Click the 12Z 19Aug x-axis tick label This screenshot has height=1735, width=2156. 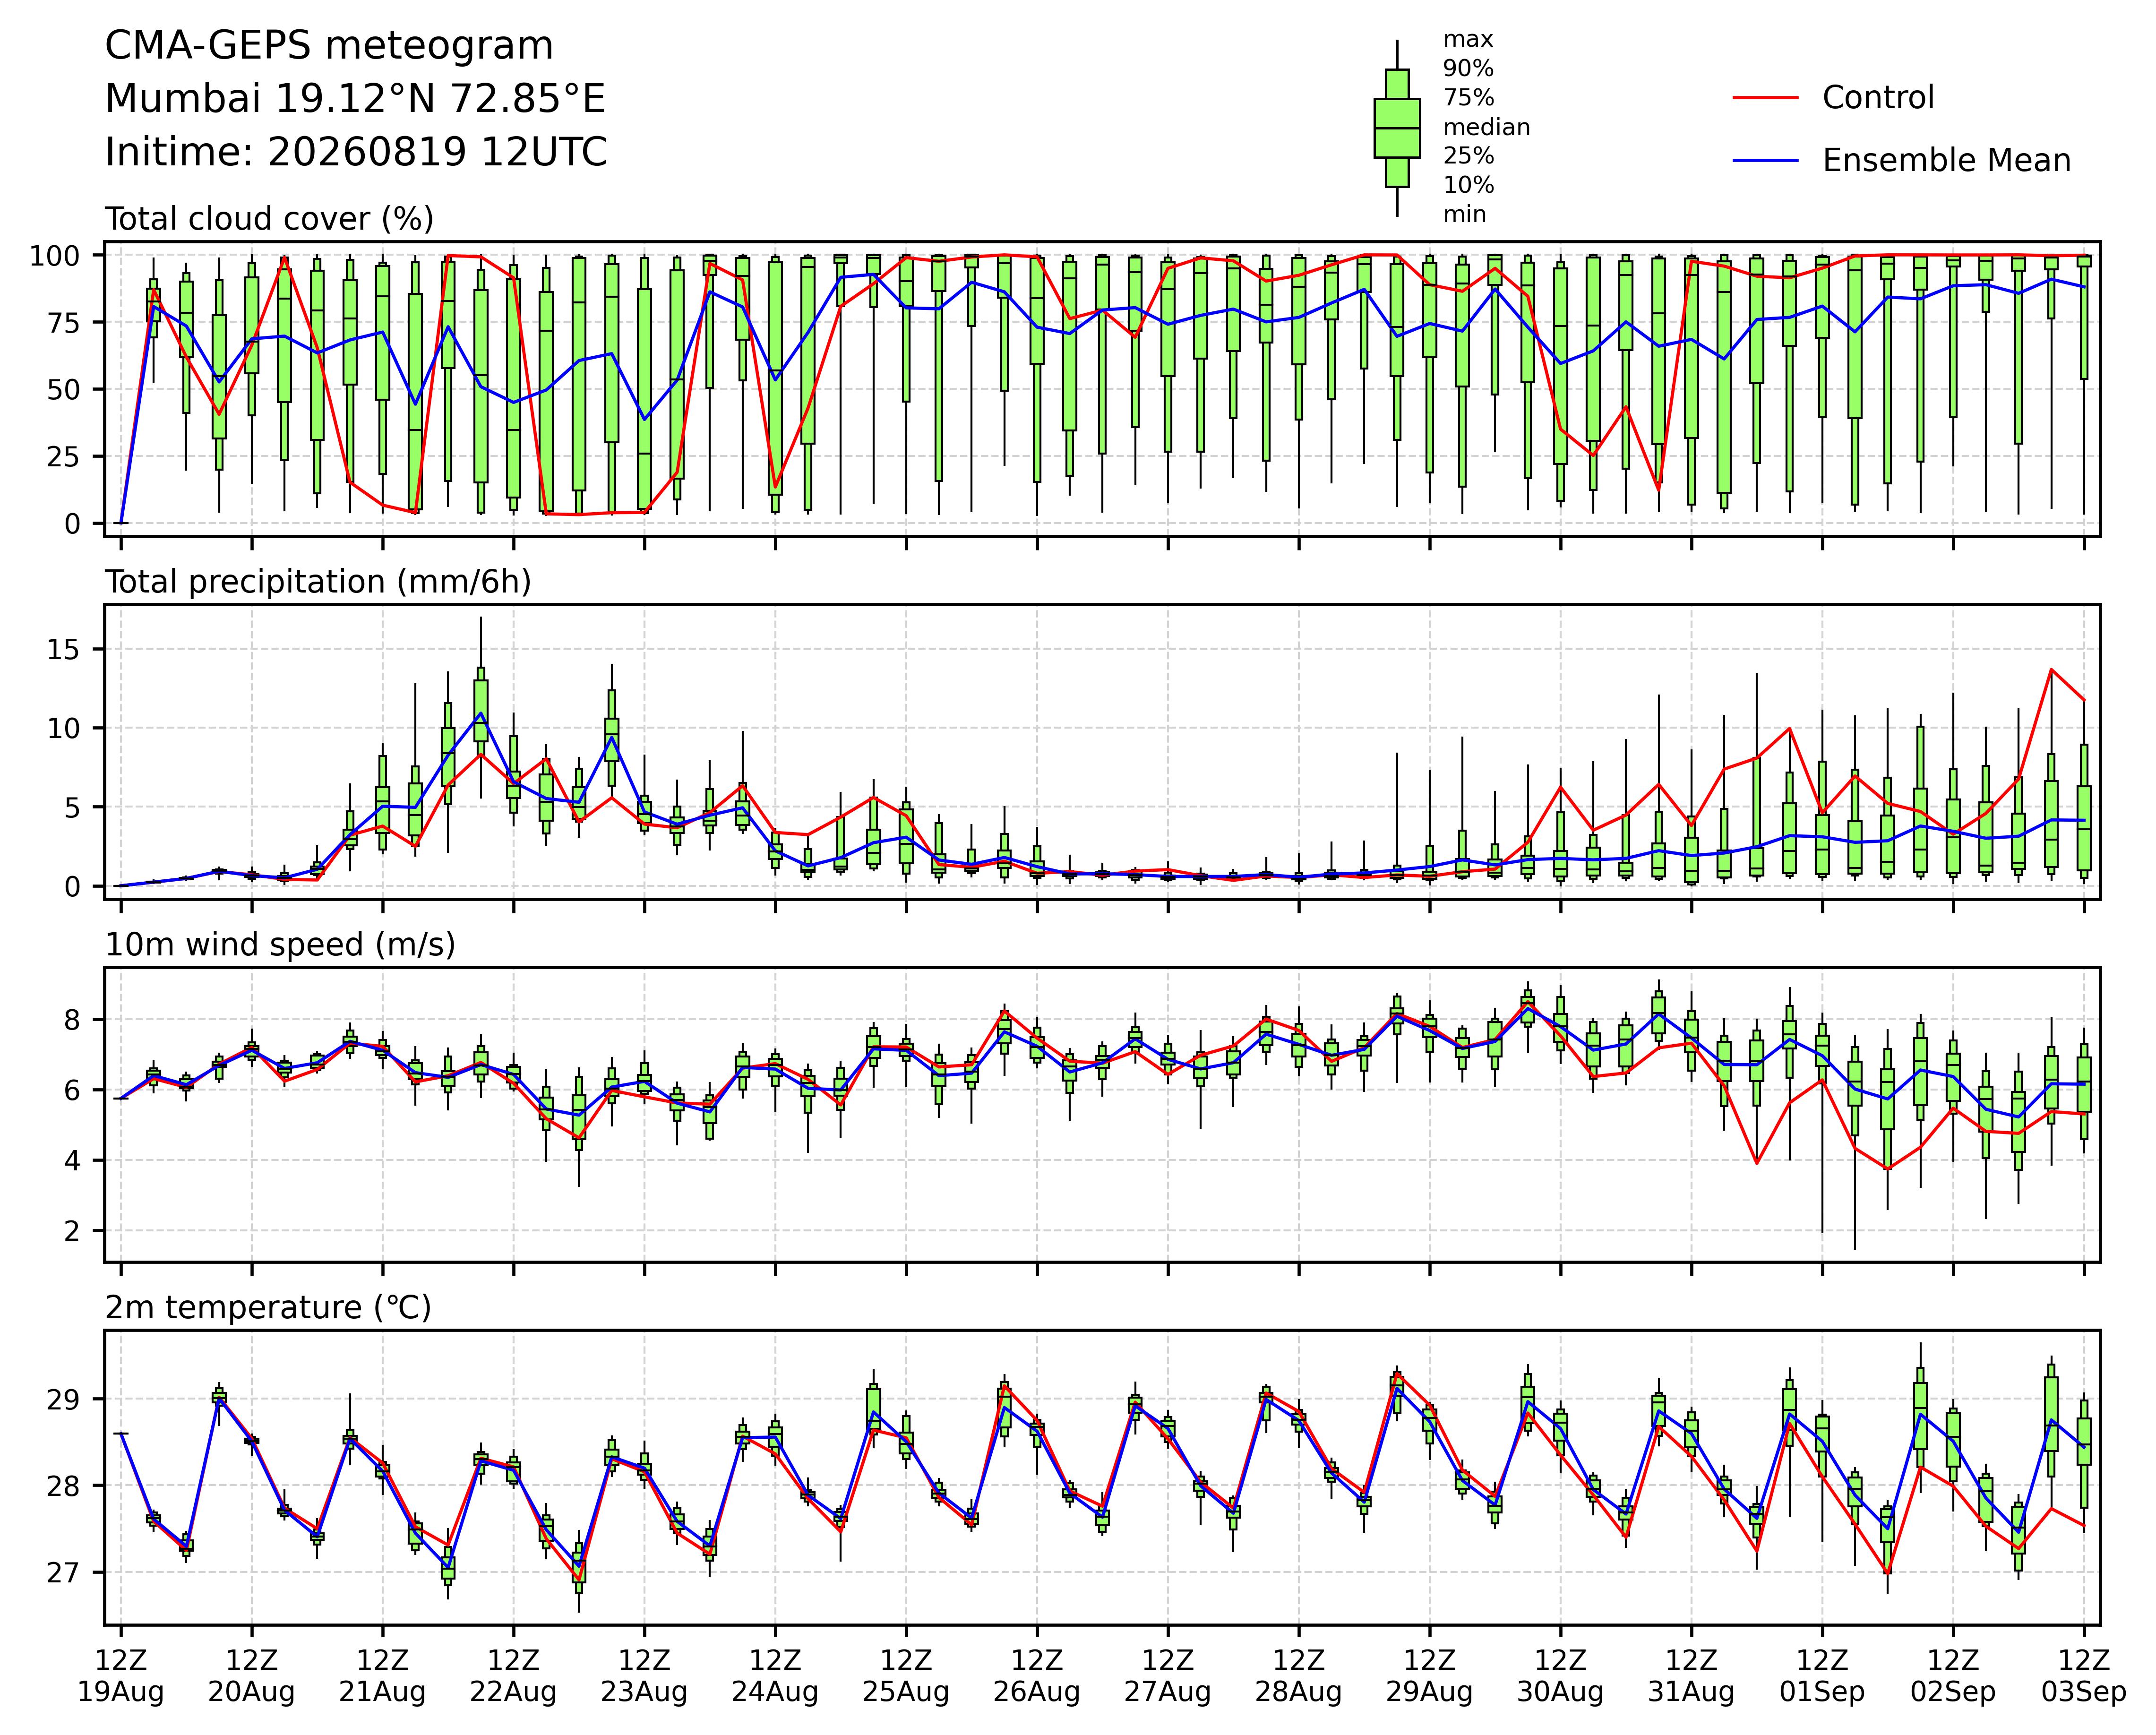(x=121, y=1676)
